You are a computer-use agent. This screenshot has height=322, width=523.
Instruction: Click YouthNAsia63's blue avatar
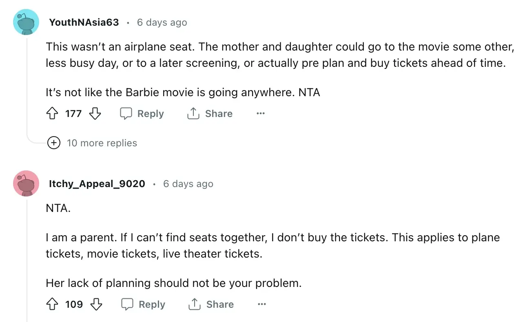[x=26, y=22]
